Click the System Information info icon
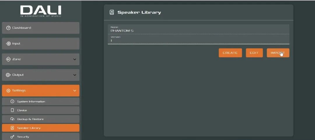This screenshot has width=315, height=140. (x=12, y=101)
